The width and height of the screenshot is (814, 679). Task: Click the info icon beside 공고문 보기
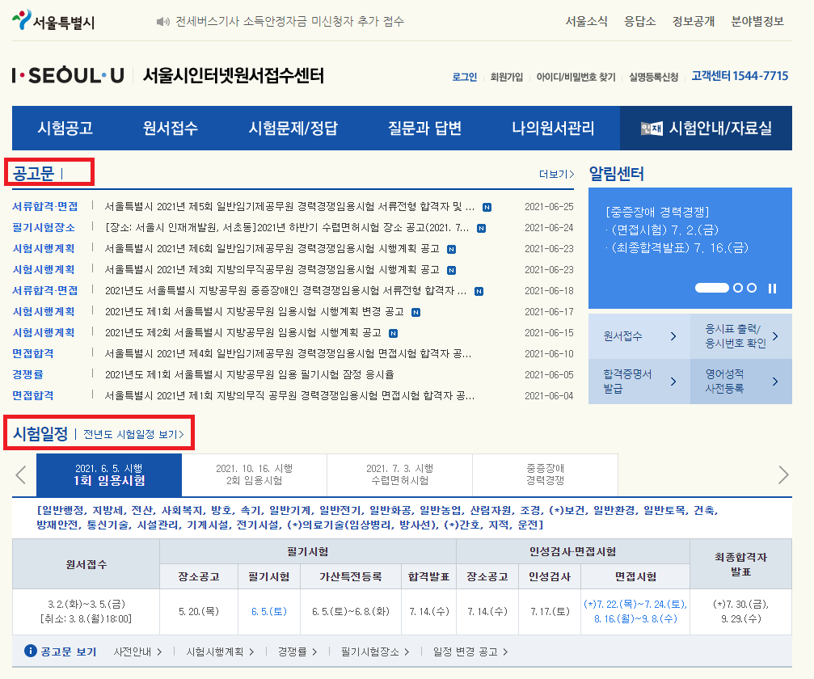(31, 651)
